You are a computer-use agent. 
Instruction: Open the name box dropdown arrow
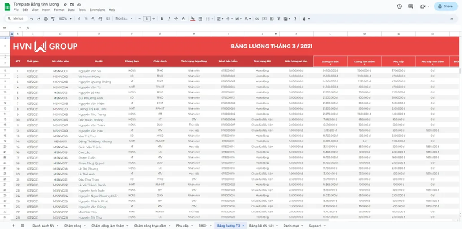[20, 28]
